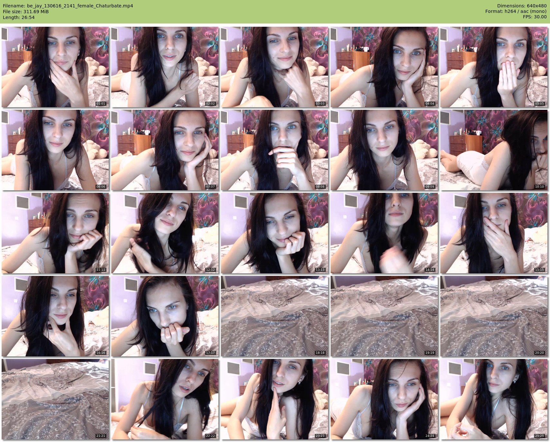Select the thumbnail timestamped 15:15
The width and height of the screenshot is (550, 442).
pyautogui.click(x=494, y=233)
